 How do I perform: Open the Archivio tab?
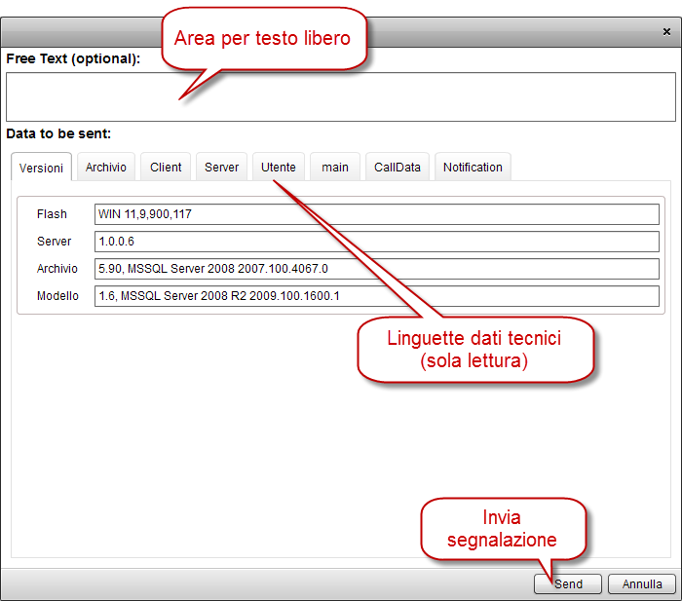tap(105, 168)
